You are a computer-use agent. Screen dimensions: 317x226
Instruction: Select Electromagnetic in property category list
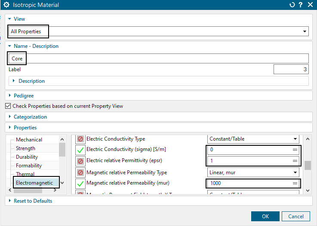(x=34, y=183)
